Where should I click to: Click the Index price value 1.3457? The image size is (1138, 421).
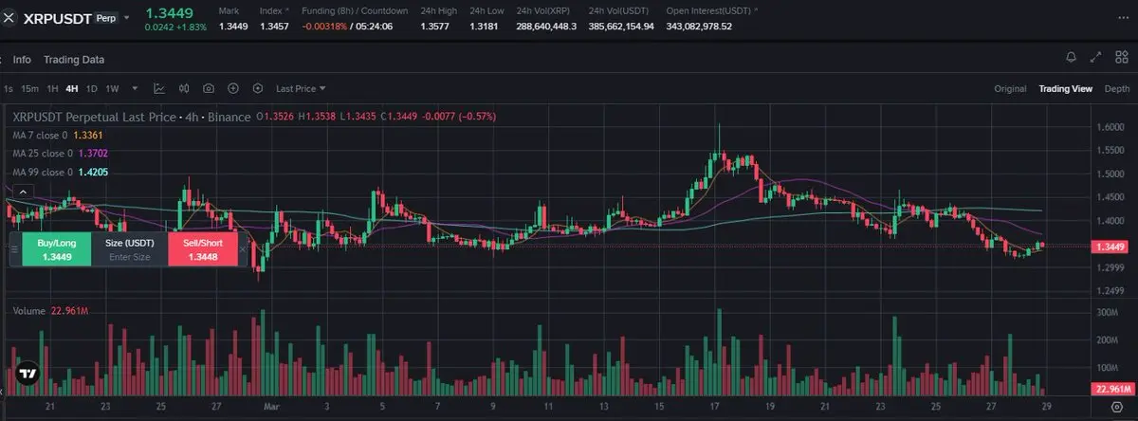pyautogui.click(x=274, y=26)
